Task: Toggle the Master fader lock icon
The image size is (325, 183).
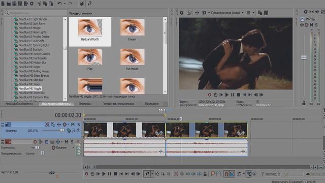Action: coord(304,103)
